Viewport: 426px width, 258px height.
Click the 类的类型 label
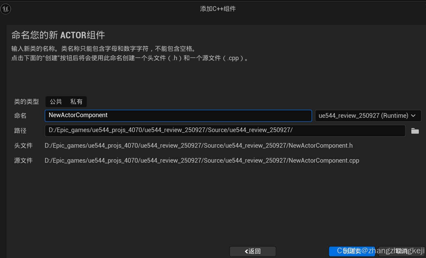(26, 102)
